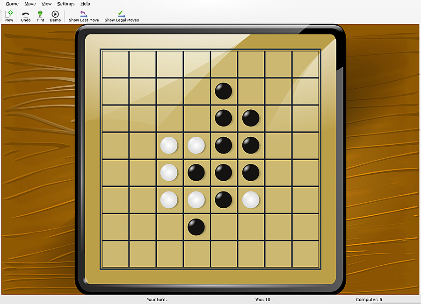This screenshot has width=421, height=304.
Task: Click black disc in row 5, column 4
Action: pyautogui.click(x=196, y=172)
